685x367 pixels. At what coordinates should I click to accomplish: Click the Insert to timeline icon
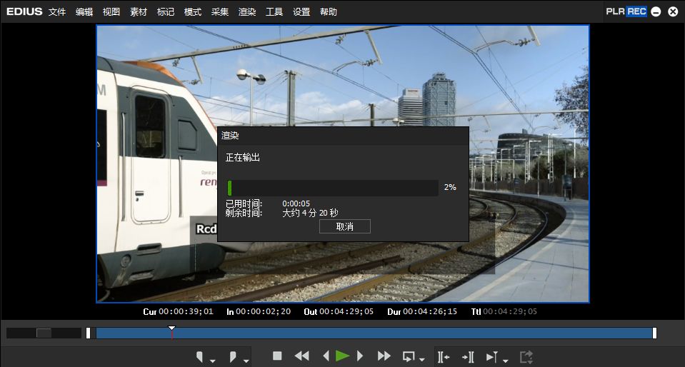click(x=443, y=356)
